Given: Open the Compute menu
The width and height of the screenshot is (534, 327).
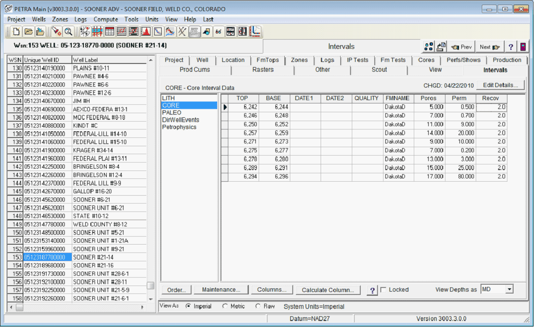Looking at the screenshot, I should point(105,19).
